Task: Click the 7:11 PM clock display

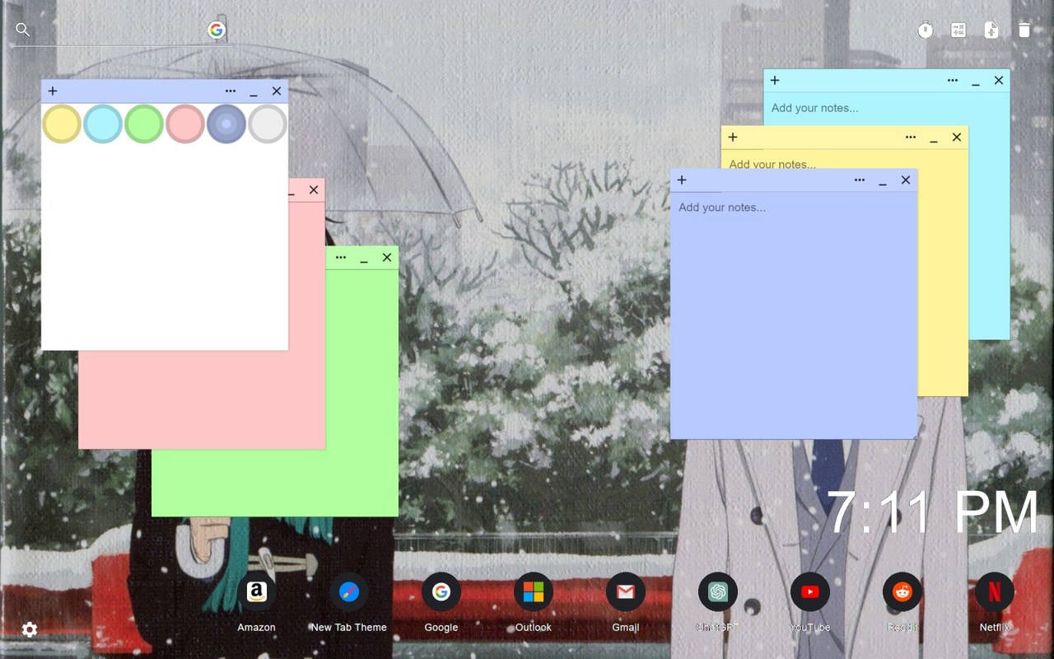Action: coord(932,513)
